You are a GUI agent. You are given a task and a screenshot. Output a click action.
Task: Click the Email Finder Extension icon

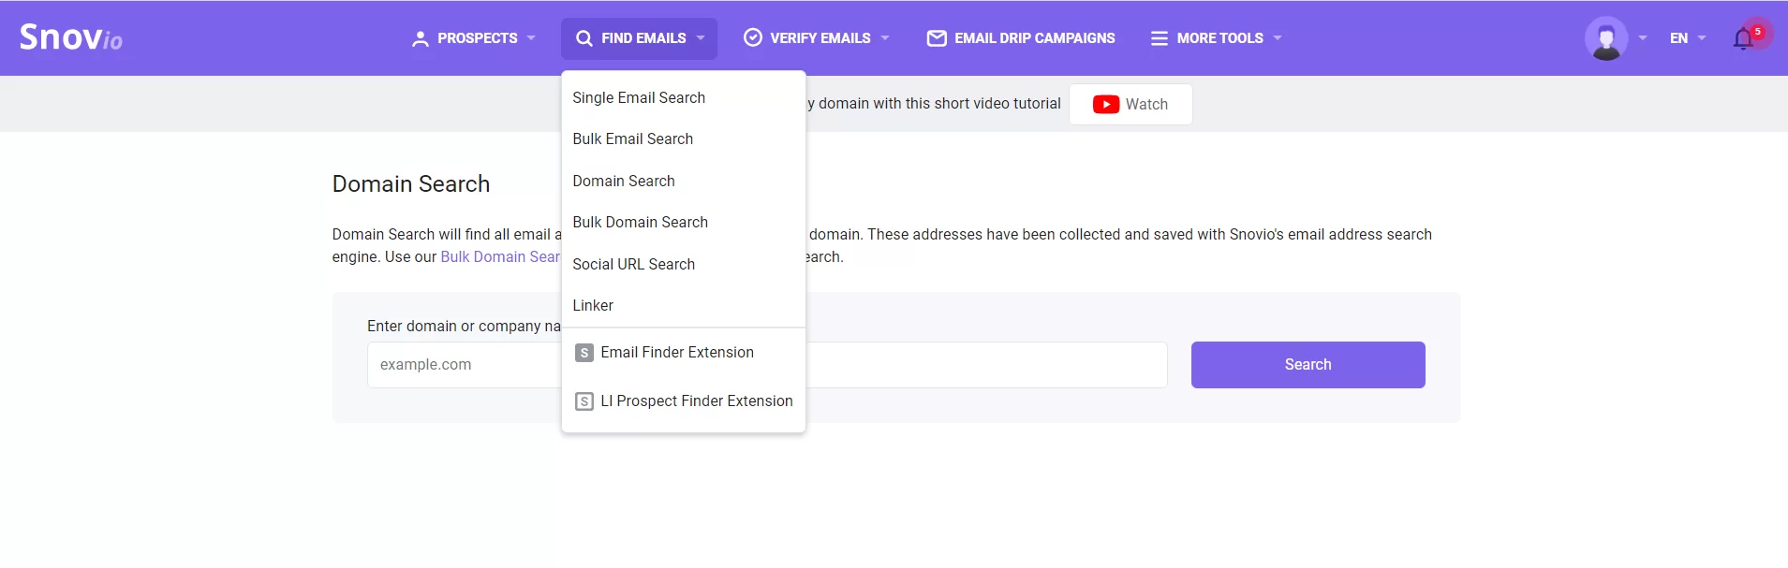coord(584,353)
